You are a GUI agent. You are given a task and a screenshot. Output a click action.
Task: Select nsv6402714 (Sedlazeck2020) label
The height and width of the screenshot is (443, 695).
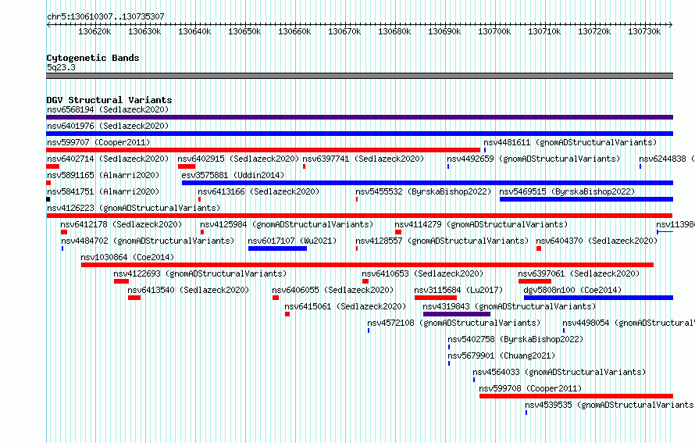point(108,159)
